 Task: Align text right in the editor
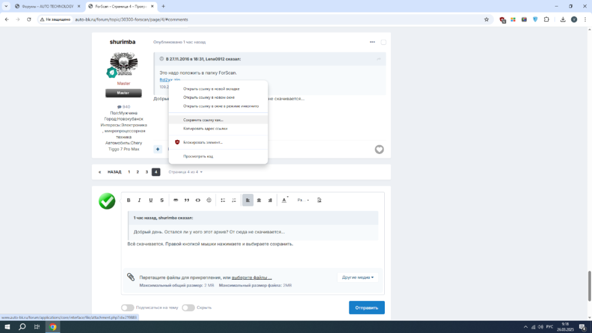pyautogui.click(x=270, y=201)
